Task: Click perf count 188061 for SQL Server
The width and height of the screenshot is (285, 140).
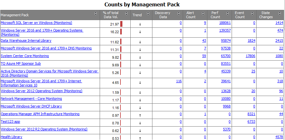Action: [225, 23]
